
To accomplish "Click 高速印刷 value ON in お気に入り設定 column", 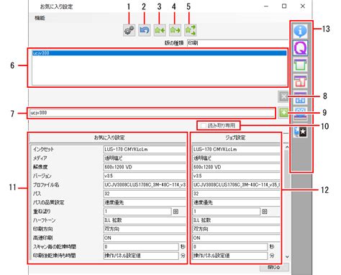I will tap(145, 238).
